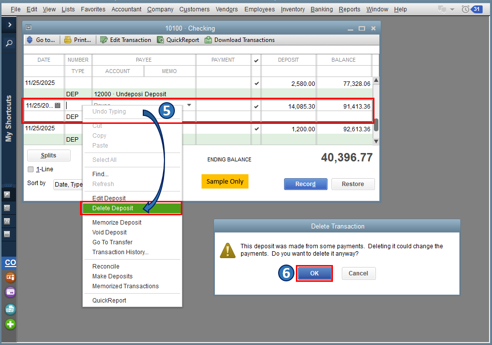
Task: Click the register scrollbar down arrow
Action: coord(376,142)
